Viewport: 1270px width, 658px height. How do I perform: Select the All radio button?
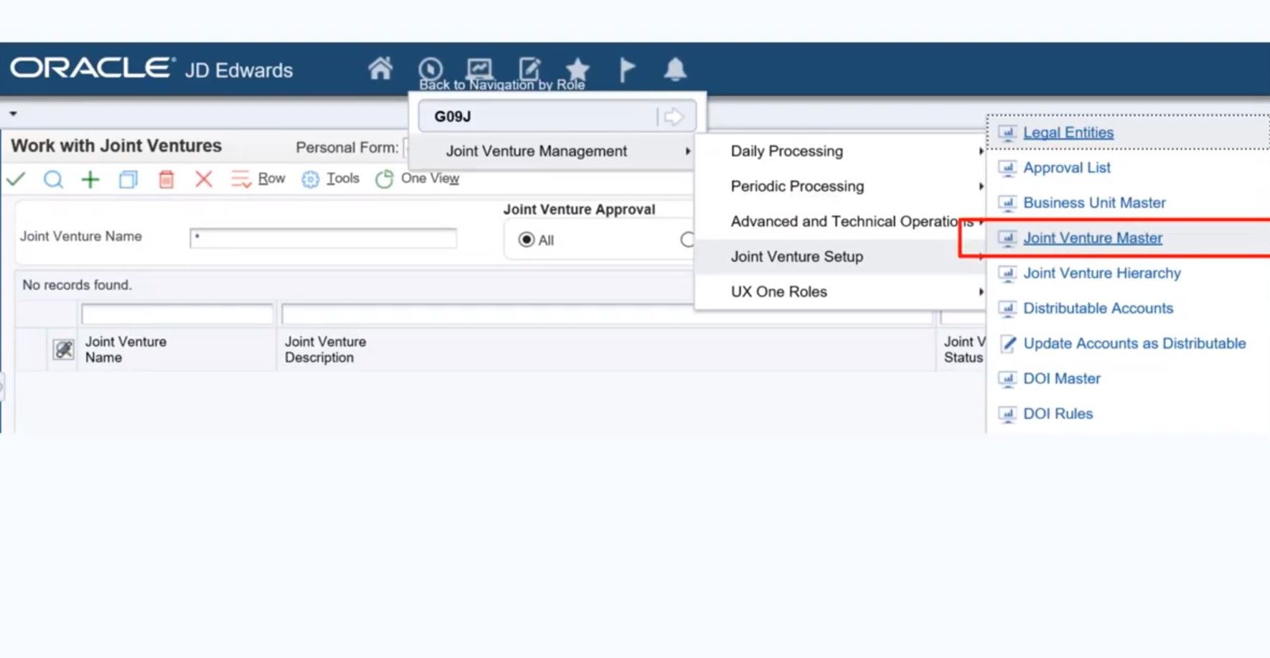pyautogui.click(x=527, y=240)
